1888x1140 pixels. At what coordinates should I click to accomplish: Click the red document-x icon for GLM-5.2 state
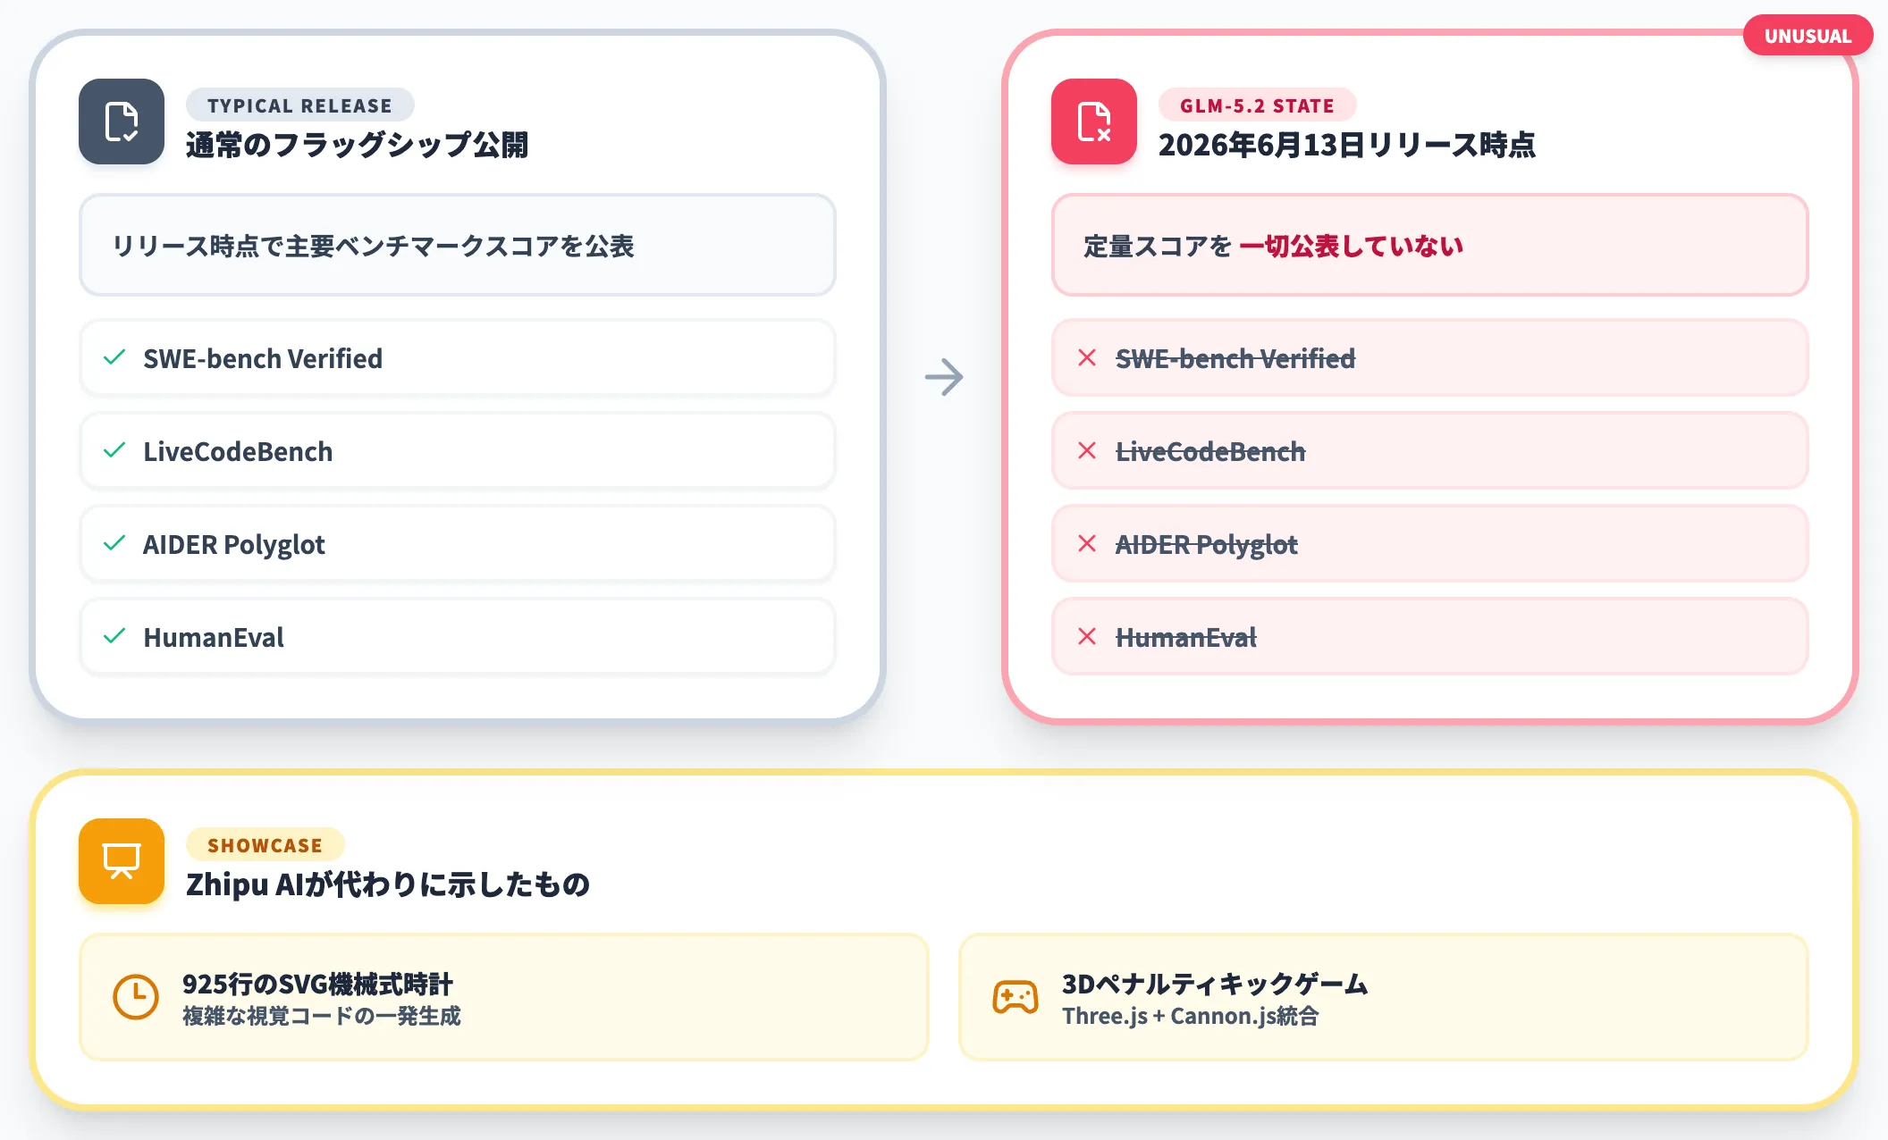click(x=1094, y=122)
